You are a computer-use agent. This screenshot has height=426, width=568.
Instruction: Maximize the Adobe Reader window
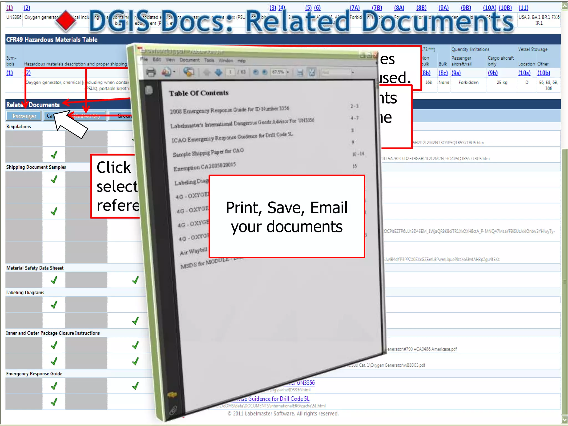369,55
